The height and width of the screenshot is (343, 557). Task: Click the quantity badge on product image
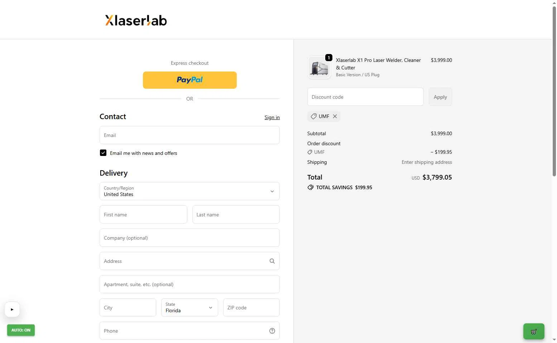[329, 58]
